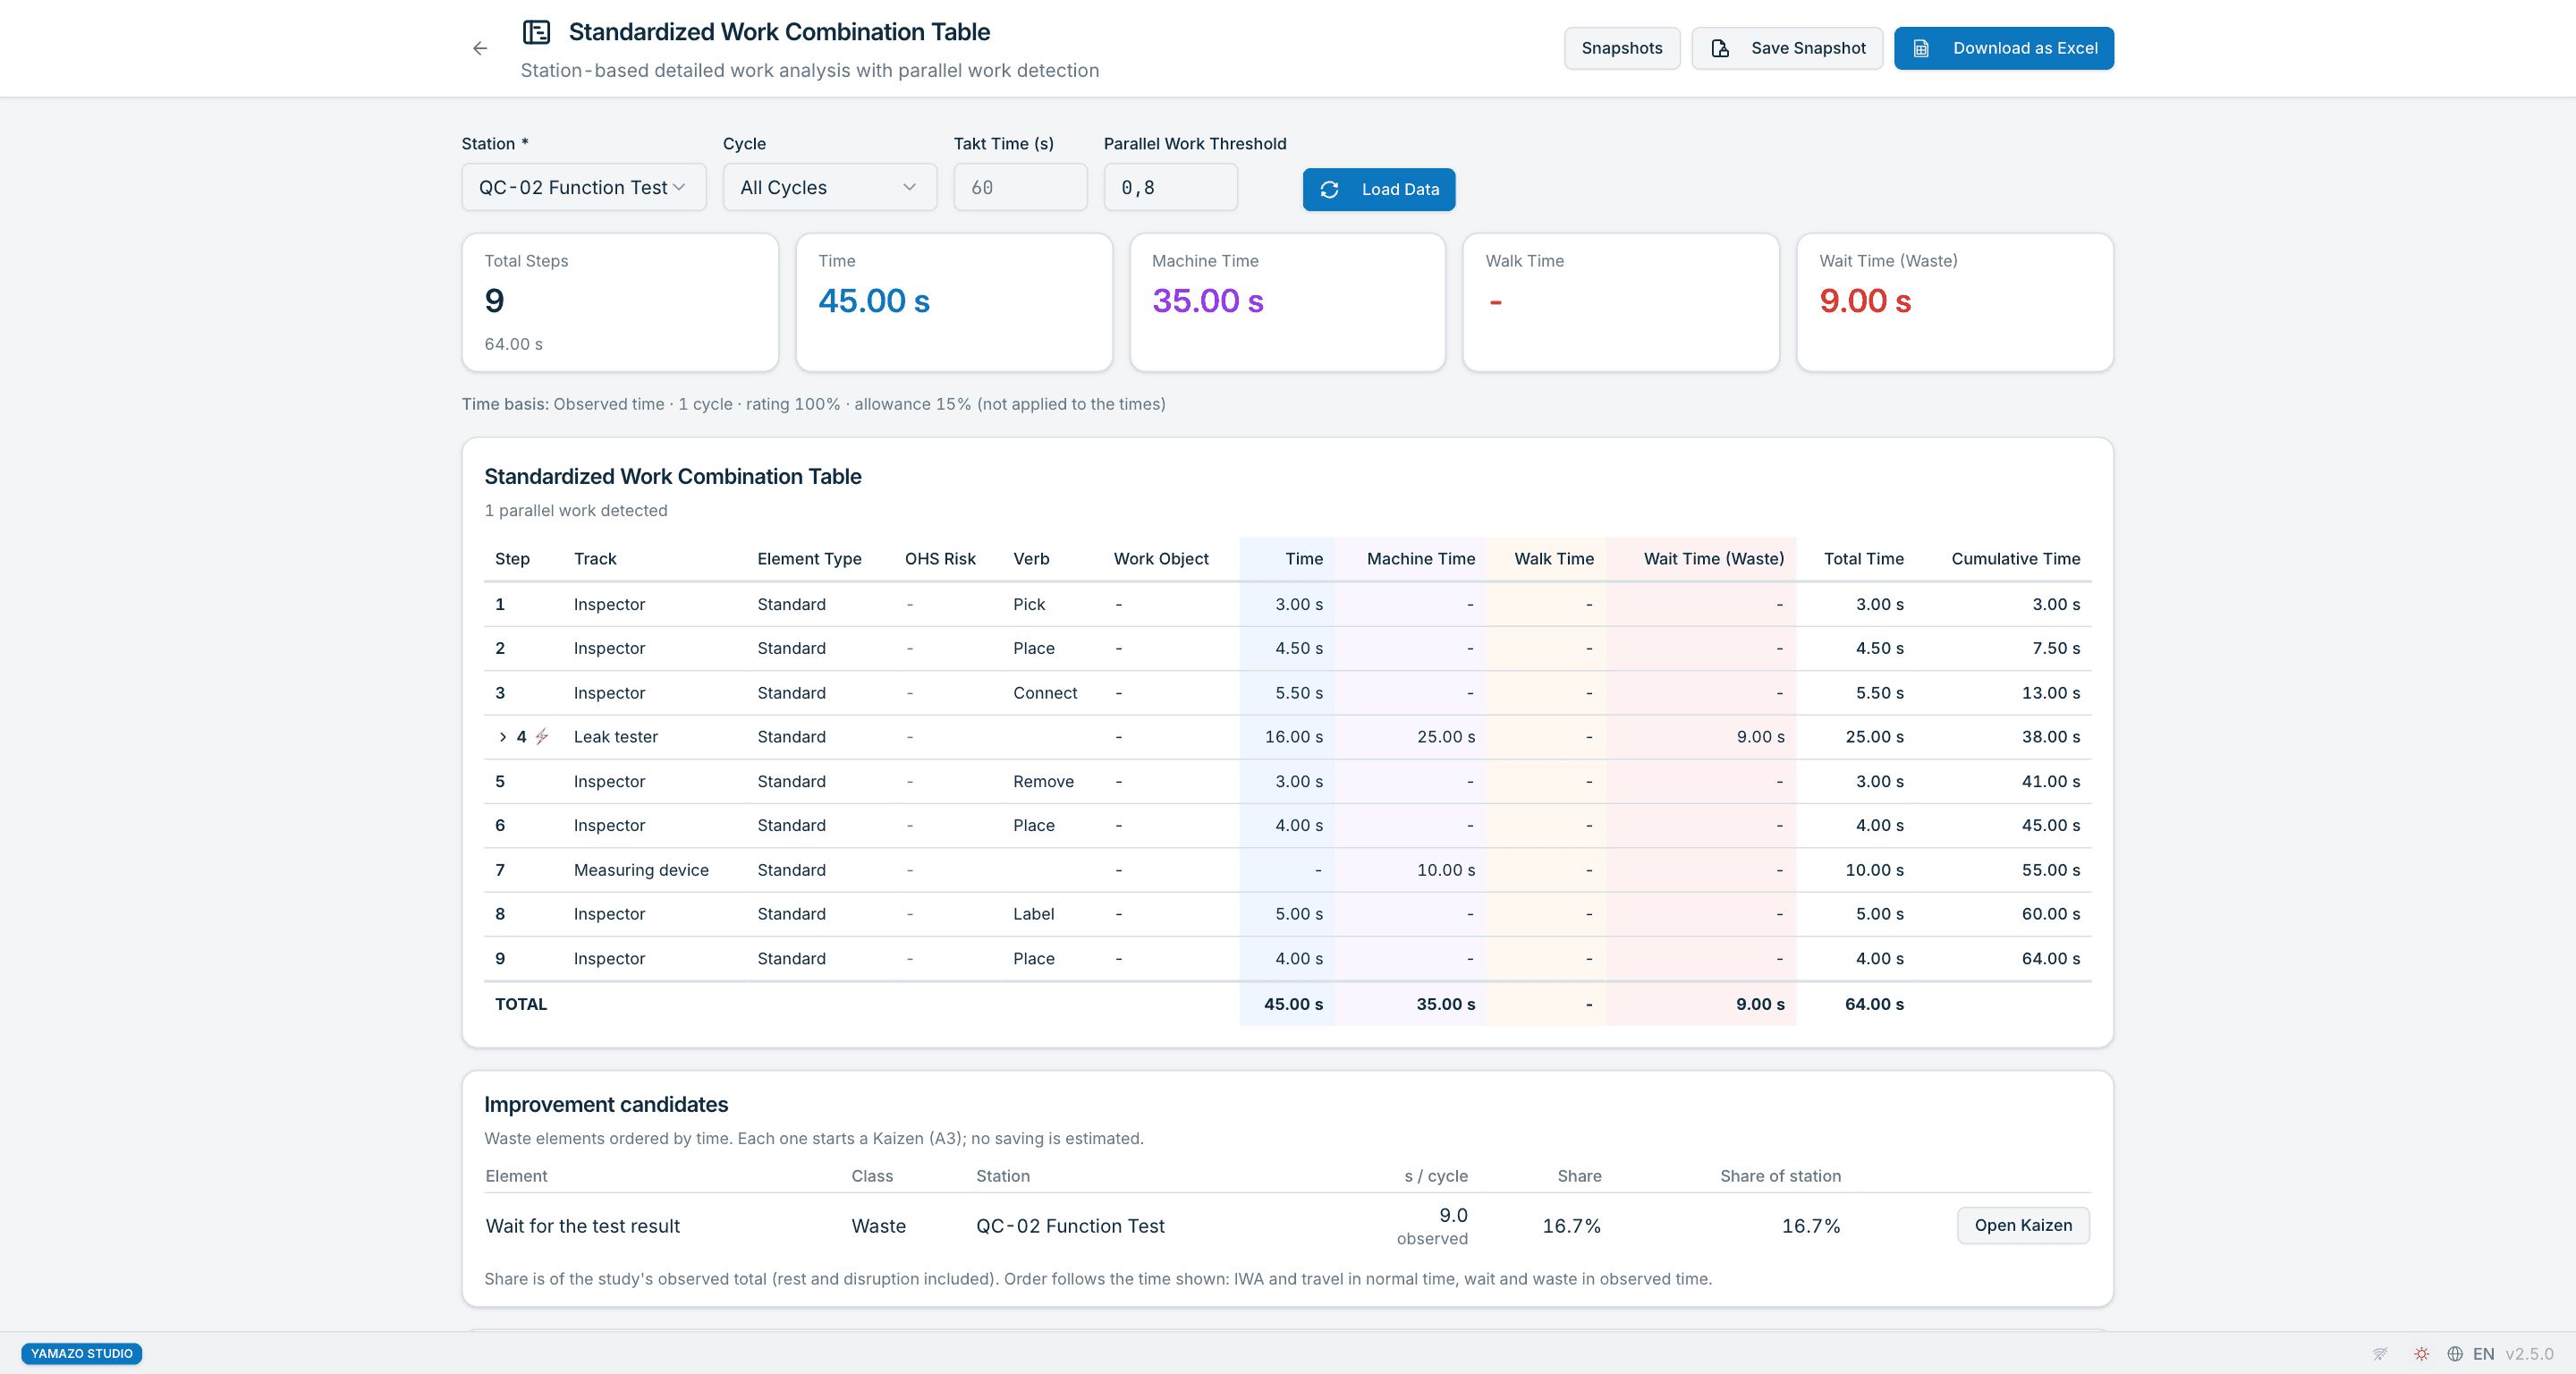Click Save Snapshot

coord(1787,48)
